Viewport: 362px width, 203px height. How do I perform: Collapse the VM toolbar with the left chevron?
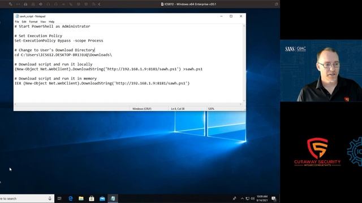tap(100, 4)
